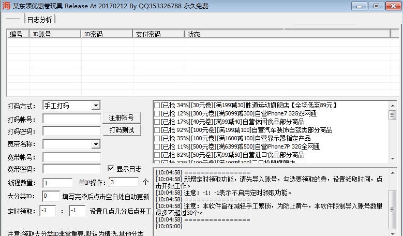Switch to the 日志分析 tab

[x=40, y=20]
